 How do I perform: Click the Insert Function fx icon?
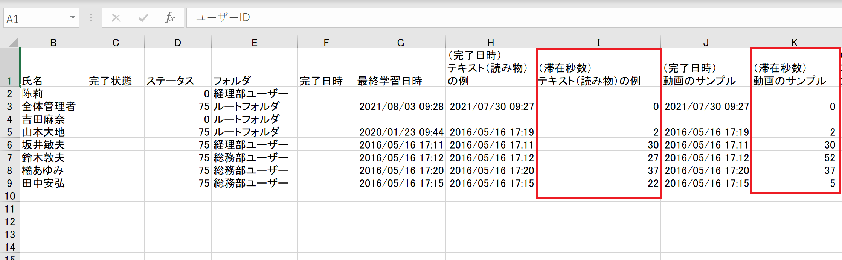coord(170,18)
